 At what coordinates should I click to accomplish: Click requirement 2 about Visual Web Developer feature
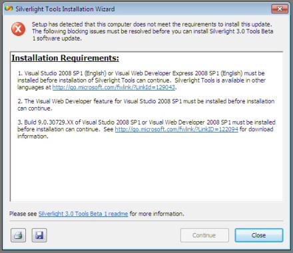tap(146, 105)
